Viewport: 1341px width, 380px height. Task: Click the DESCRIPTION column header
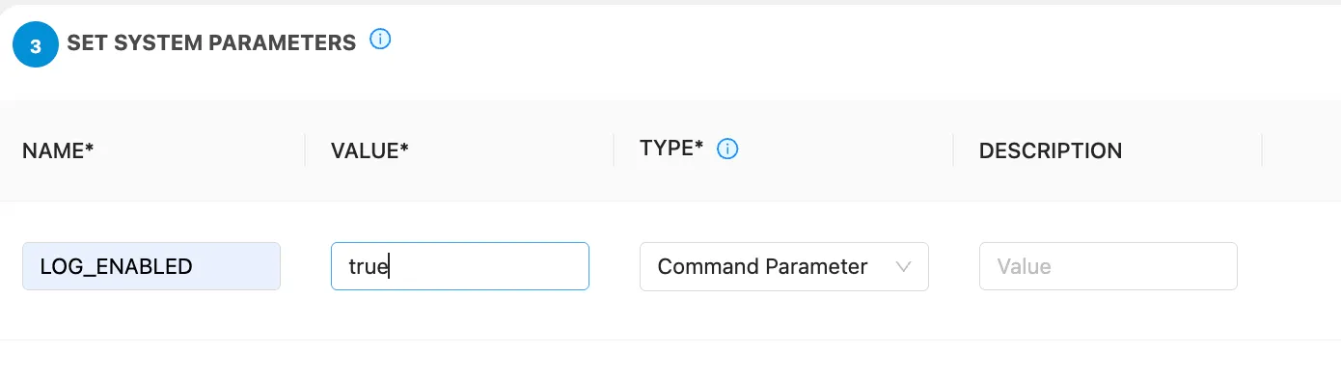[x=1050, y=150]
